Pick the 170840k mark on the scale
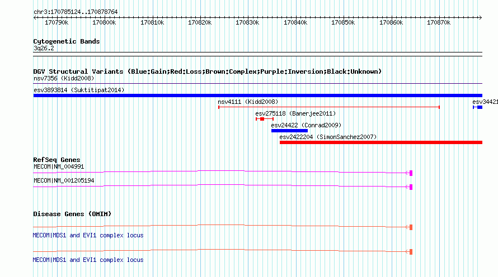 [295, 22]
